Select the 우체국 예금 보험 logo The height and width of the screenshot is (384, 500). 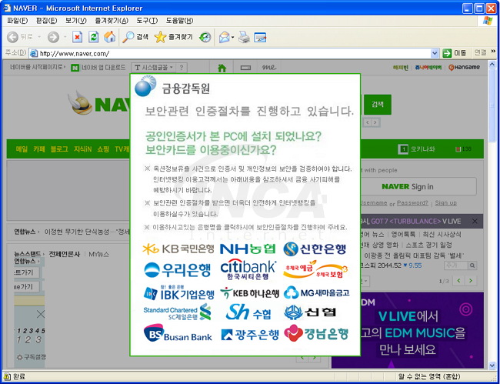315,269
